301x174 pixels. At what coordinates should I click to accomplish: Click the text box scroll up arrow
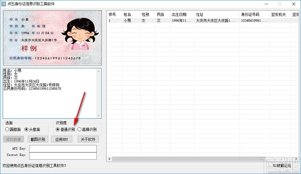click(x=98, y=71)
